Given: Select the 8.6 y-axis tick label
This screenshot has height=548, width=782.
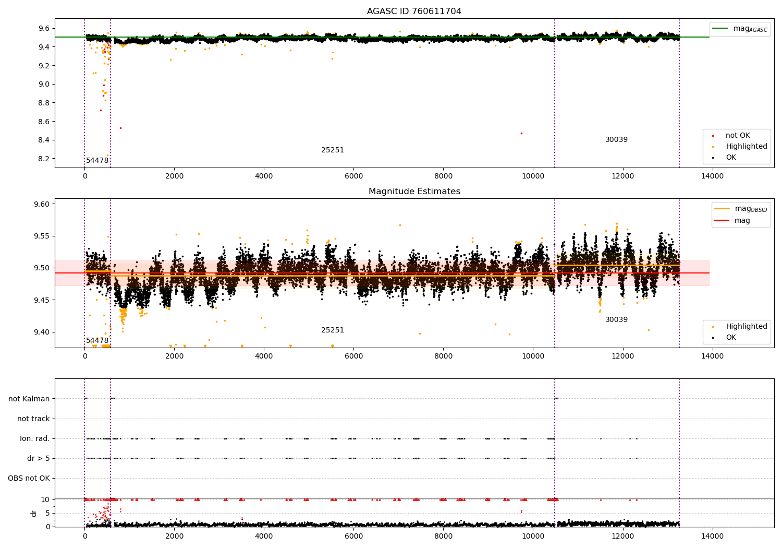Looking at the screenshot, I should click(x=45, y=122).
